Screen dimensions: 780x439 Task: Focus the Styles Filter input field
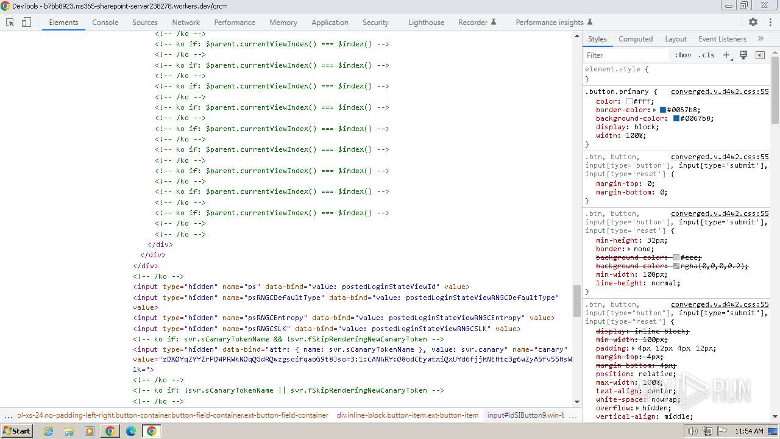tap(626, 55)
